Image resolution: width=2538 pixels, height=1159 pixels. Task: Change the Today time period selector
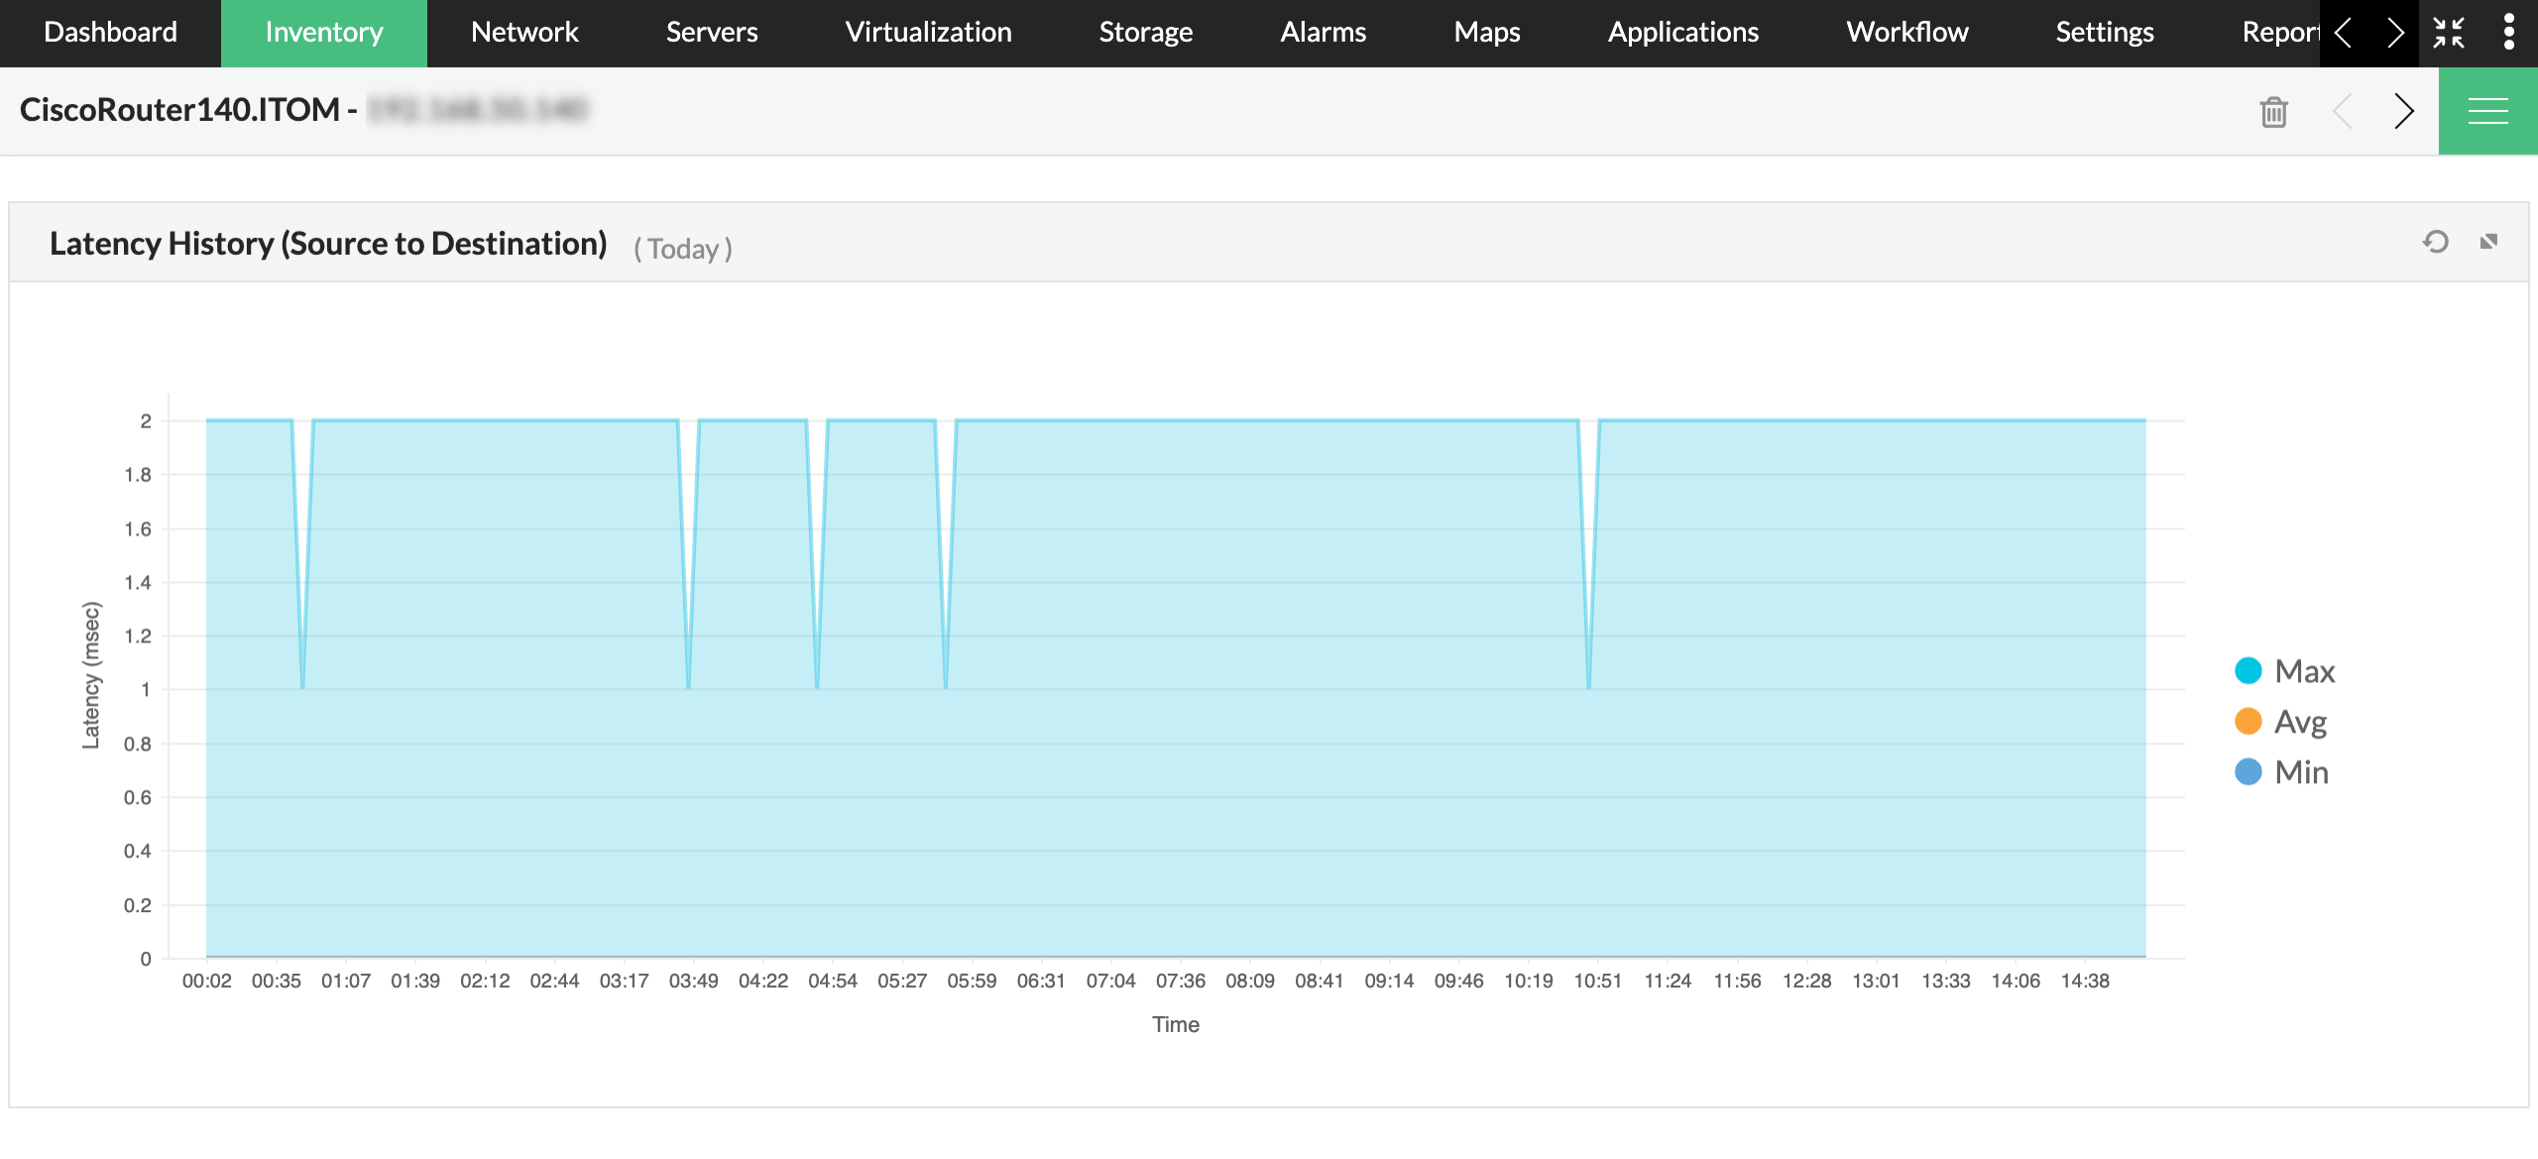pos(683,248)
